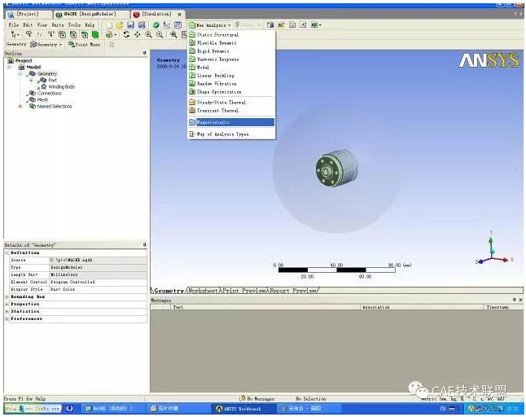Collapse the Definition section in Details
526x417 pixels.
pos(7,252)
